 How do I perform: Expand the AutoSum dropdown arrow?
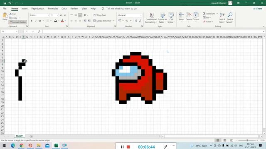coord(217,14)
